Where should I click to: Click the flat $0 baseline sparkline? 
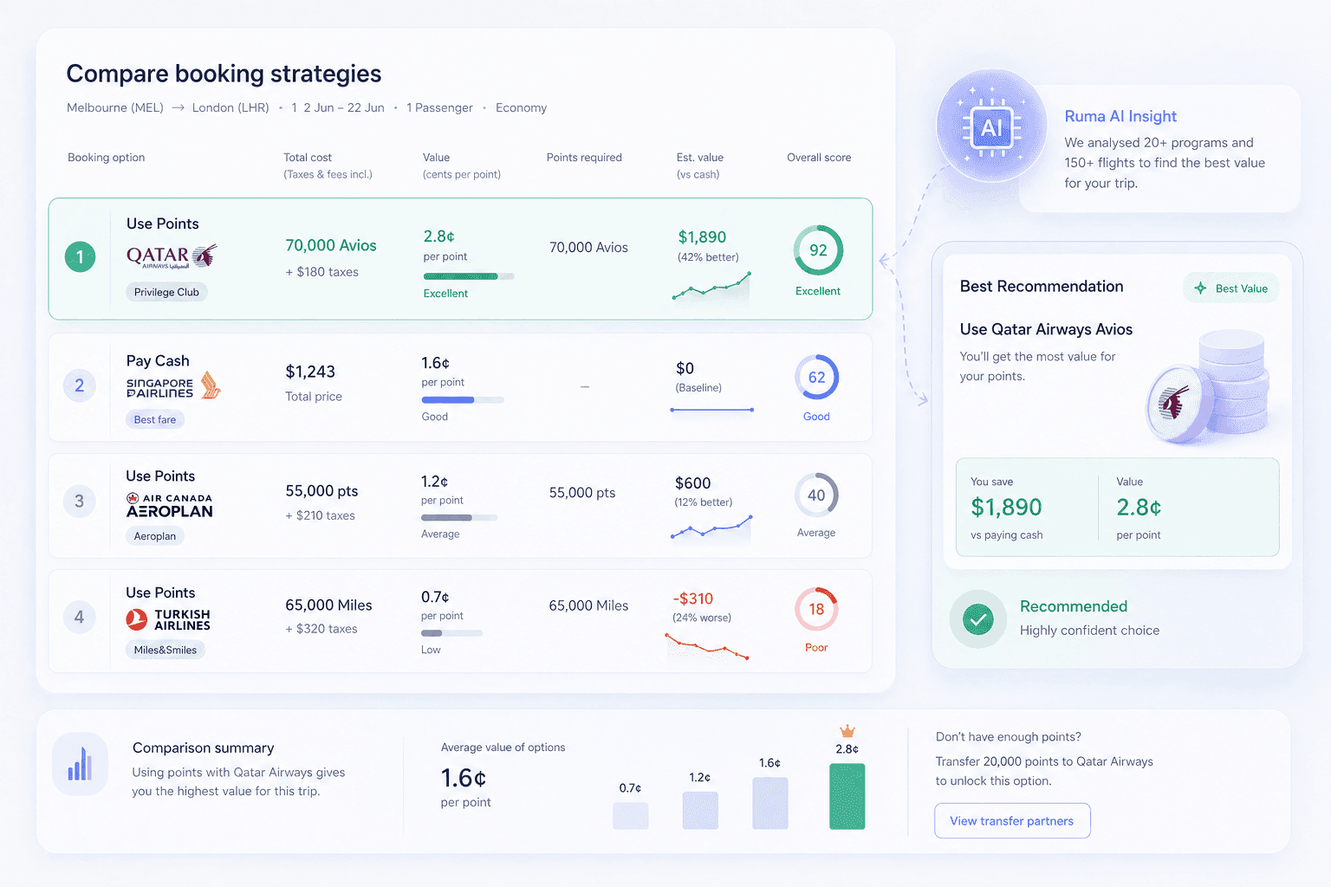(x=711, y=410)
